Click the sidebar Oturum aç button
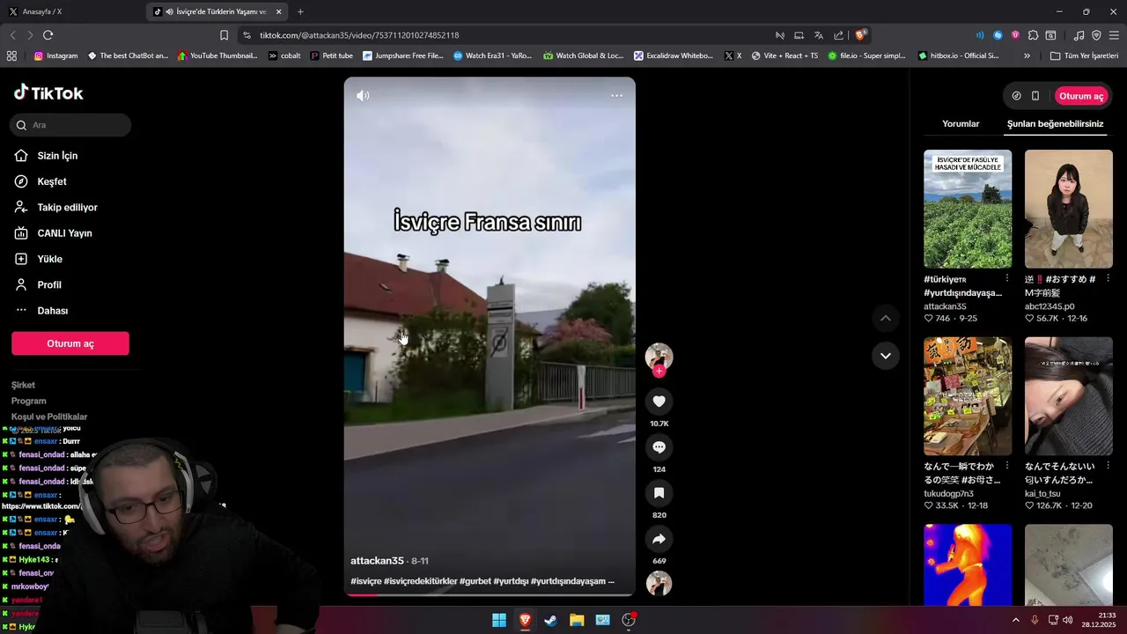This screenshot has height=634, width=1127. coord(70,343)
